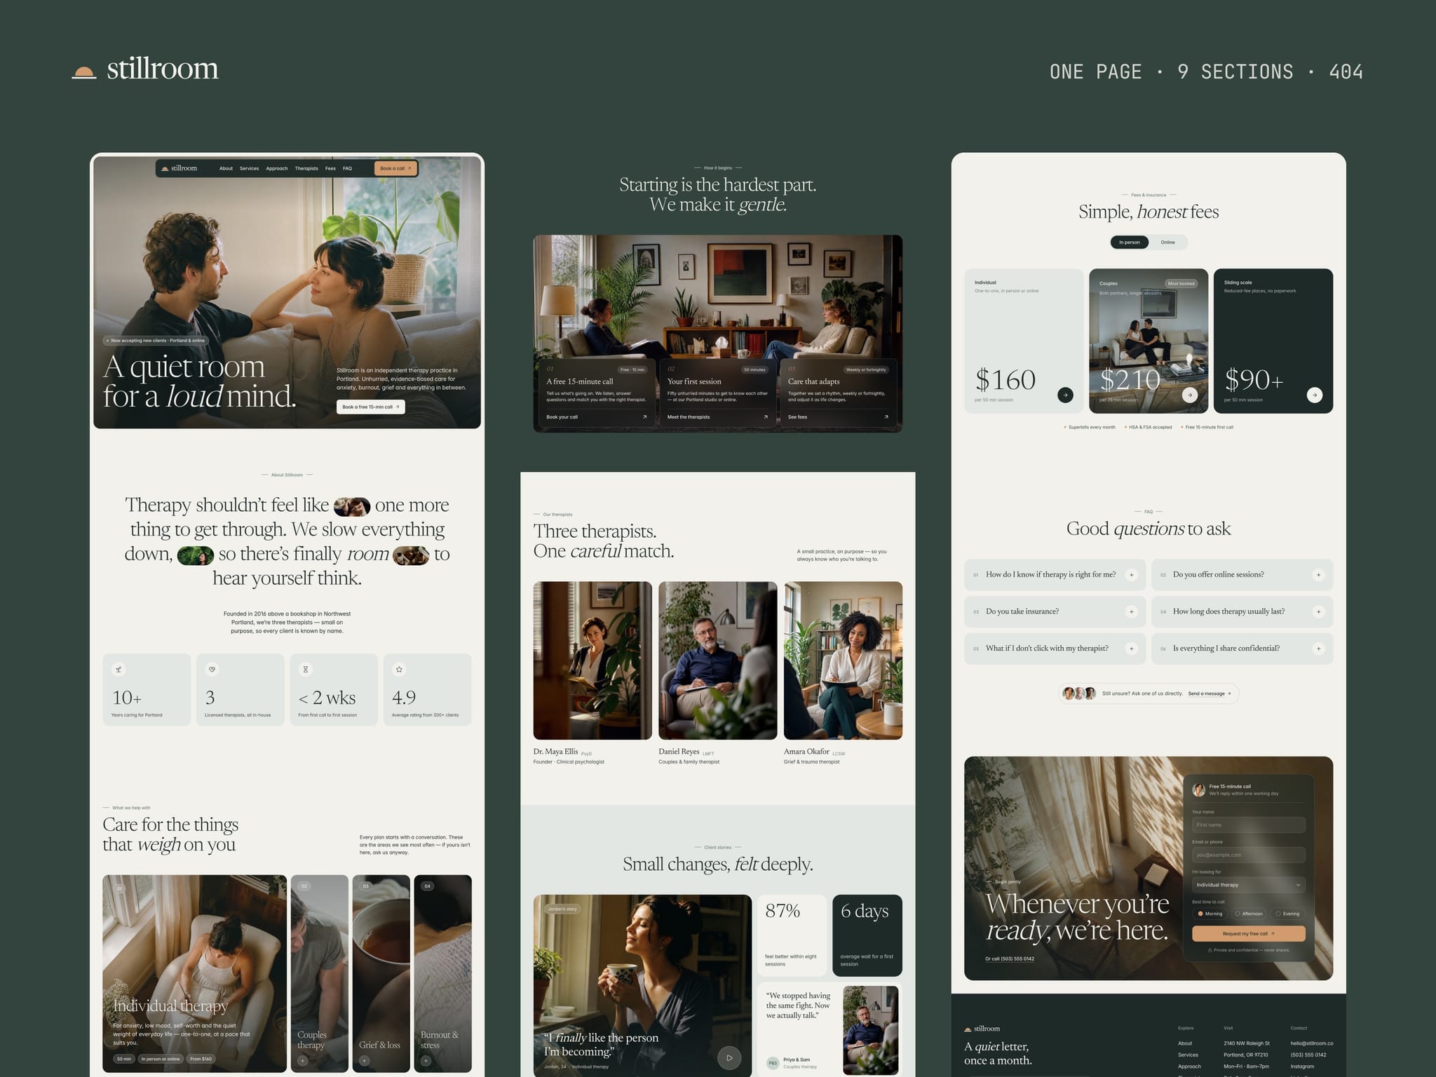The height and width of the screenshot is (1077, 1436).
Task: Choose 'Morning' as best time to call
Action: (x=1210, y=914)
